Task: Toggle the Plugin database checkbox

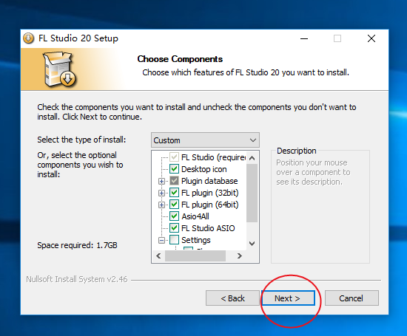Action: (174, 181)
